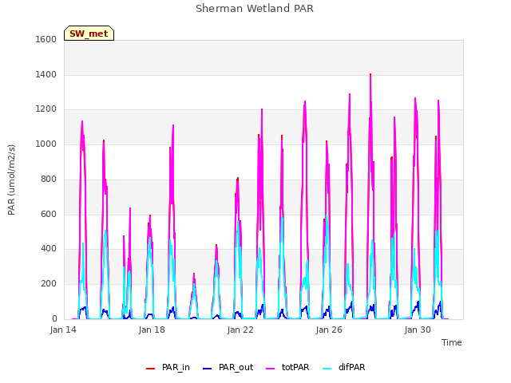
Task: Click the Jan 26 x-axis label
Action: (x=329, y=330)
